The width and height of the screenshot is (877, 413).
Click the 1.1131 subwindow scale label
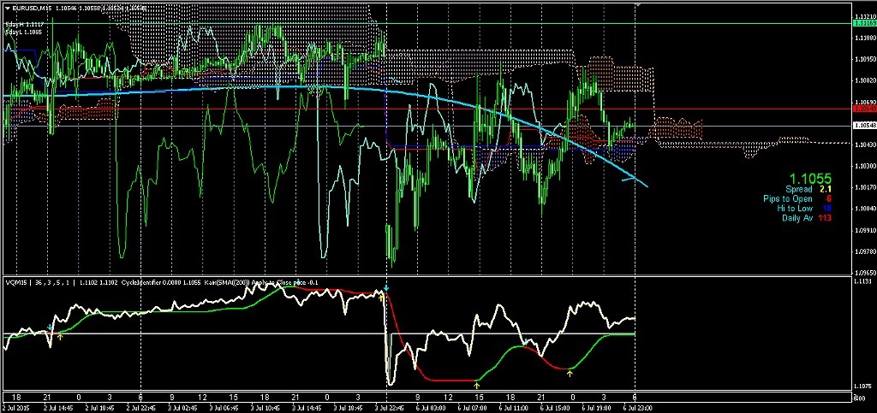(863, 281)
